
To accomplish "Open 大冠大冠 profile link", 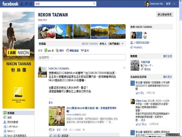I will pyautogui.click(x=145, y=62).
